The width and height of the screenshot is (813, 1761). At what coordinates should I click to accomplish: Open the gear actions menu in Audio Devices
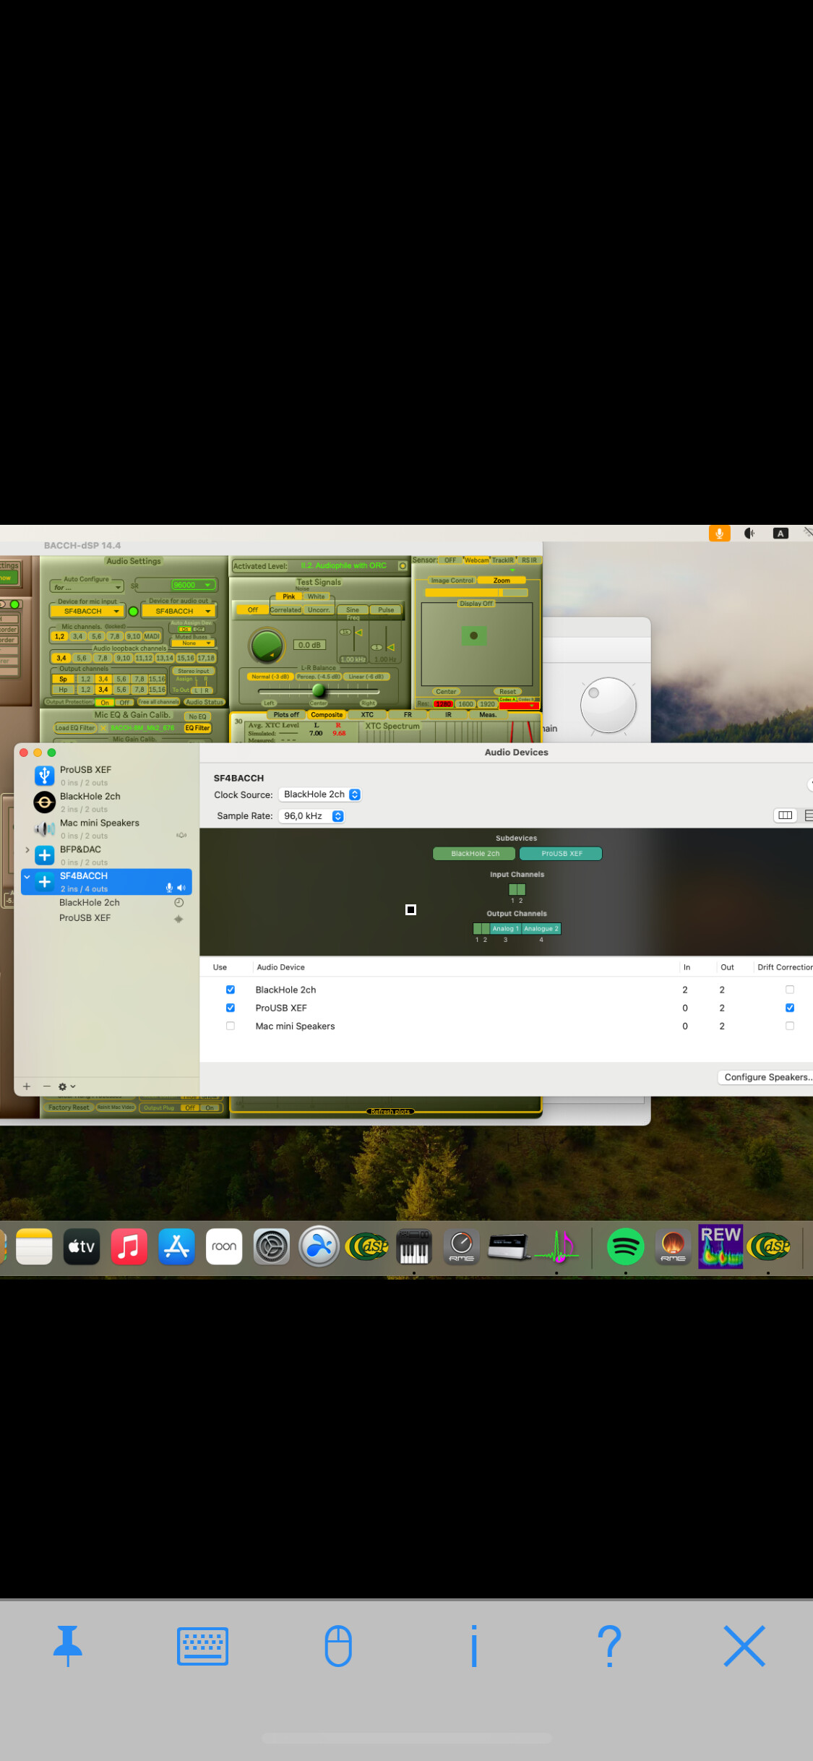tap(66, 1087)
